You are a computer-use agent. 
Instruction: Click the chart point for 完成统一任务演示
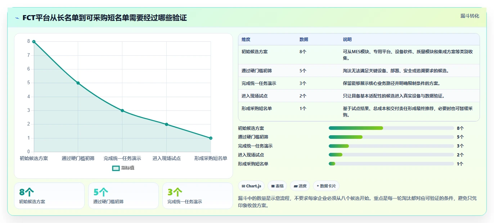pyautogui.click(x=122, y=110)
